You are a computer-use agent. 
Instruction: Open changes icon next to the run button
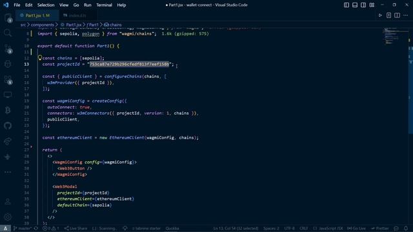point(388,15)
